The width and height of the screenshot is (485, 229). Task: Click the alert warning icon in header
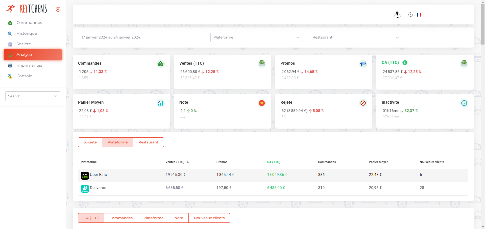point(397,15)
